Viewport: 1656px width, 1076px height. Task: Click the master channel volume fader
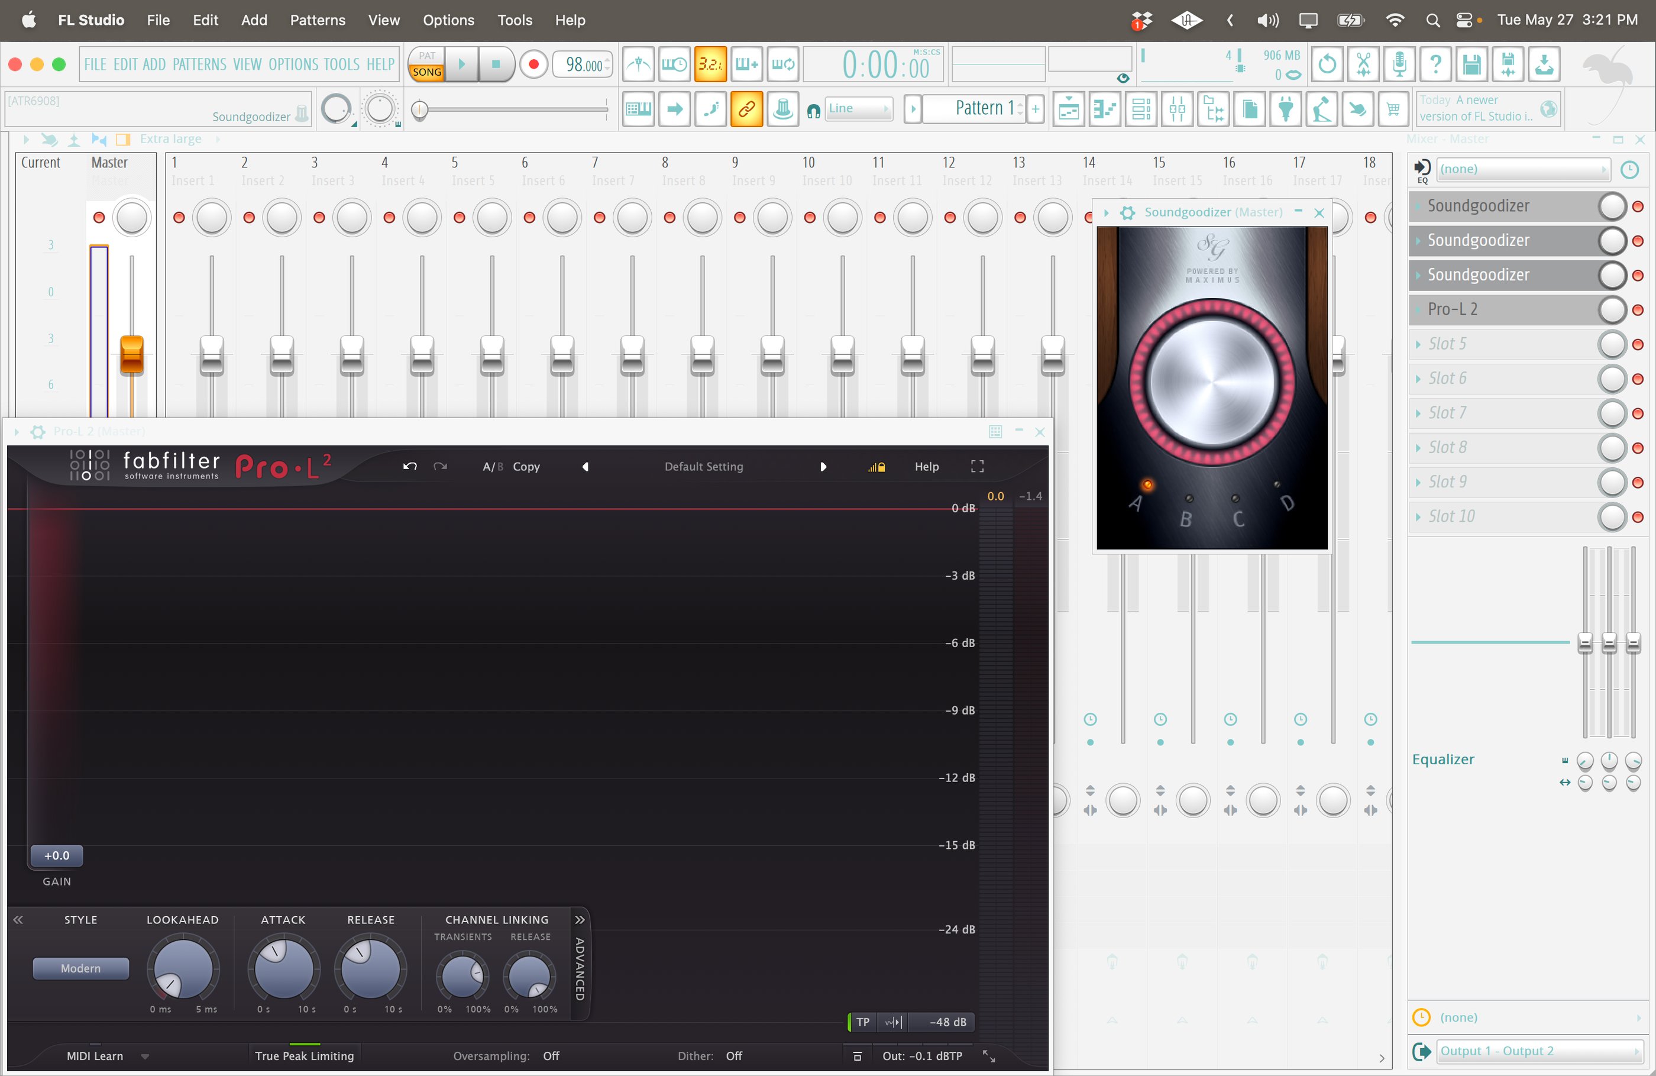(x=131, y=354)
